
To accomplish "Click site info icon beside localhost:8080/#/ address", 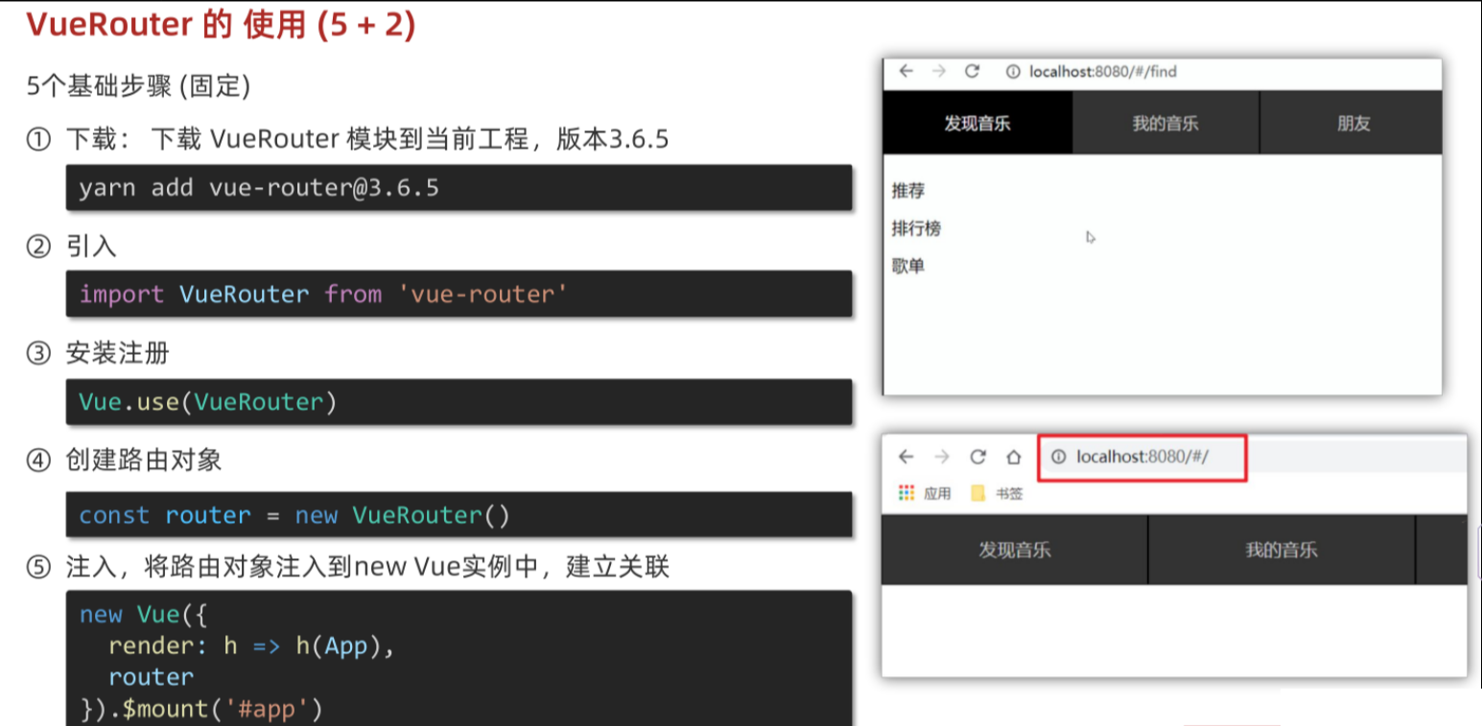I will pyautogui.click(x=1059, y=457).
